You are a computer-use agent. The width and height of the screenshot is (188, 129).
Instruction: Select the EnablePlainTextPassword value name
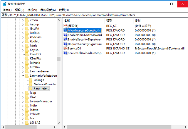click(85, 35)
